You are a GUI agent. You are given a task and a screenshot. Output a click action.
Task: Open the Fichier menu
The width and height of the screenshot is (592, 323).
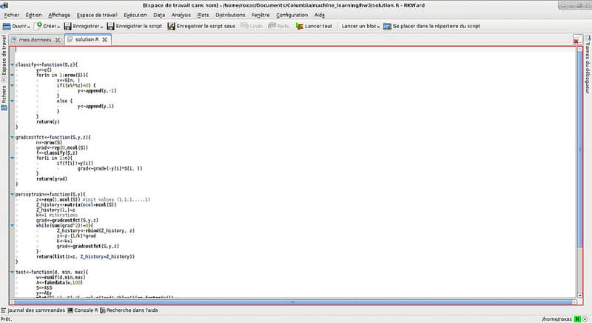12,15
